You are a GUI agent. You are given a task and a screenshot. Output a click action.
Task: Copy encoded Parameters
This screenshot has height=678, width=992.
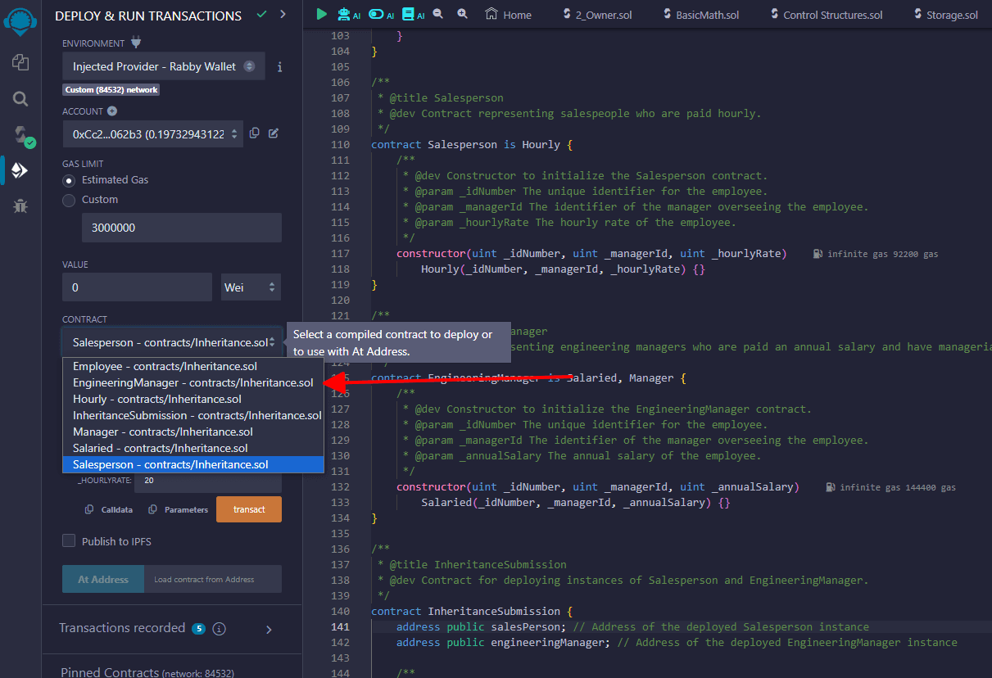click(179, 509)
